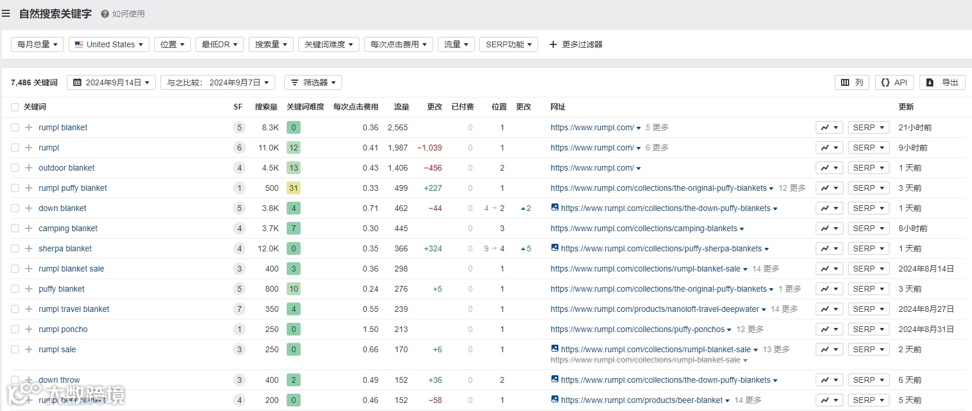Check the rumpl travel blanket row checkbox
972x411 pixels.
coord(15,309)
